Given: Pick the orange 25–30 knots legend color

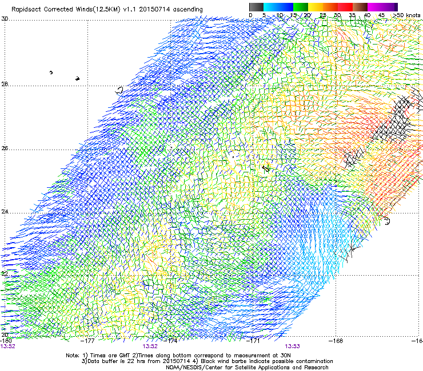Looking at the screenshot, I should pos(330,7).
